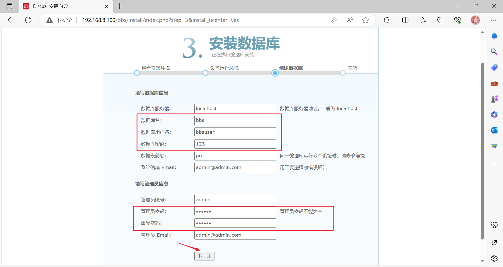Click the 系统信箱 Email input field

coord(235,168)
